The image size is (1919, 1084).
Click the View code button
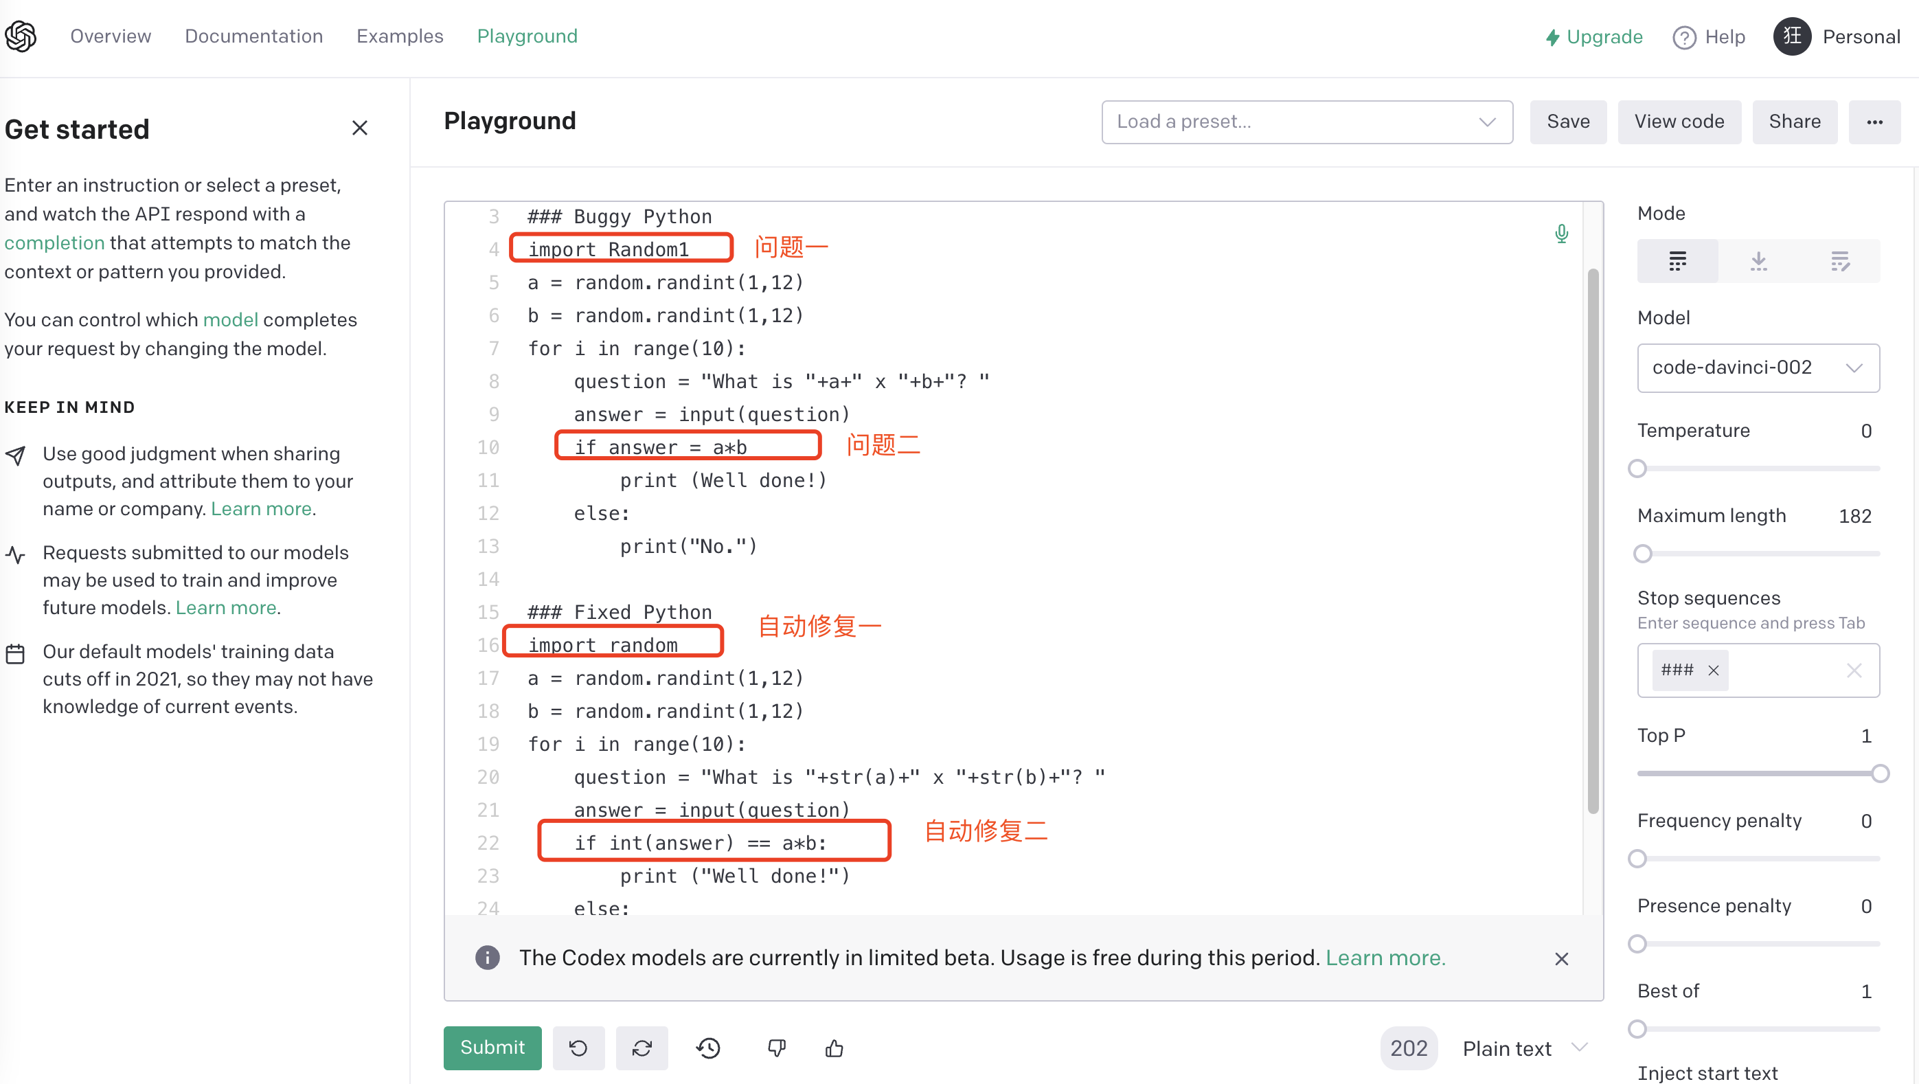pos(1679,122)
